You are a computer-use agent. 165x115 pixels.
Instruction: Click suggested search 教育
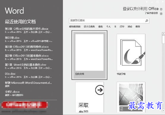click(x=138, y=27)
